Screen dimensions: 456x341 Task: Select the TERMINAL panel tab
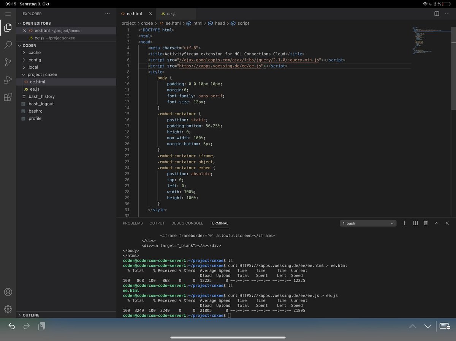(x=219, y=223)
